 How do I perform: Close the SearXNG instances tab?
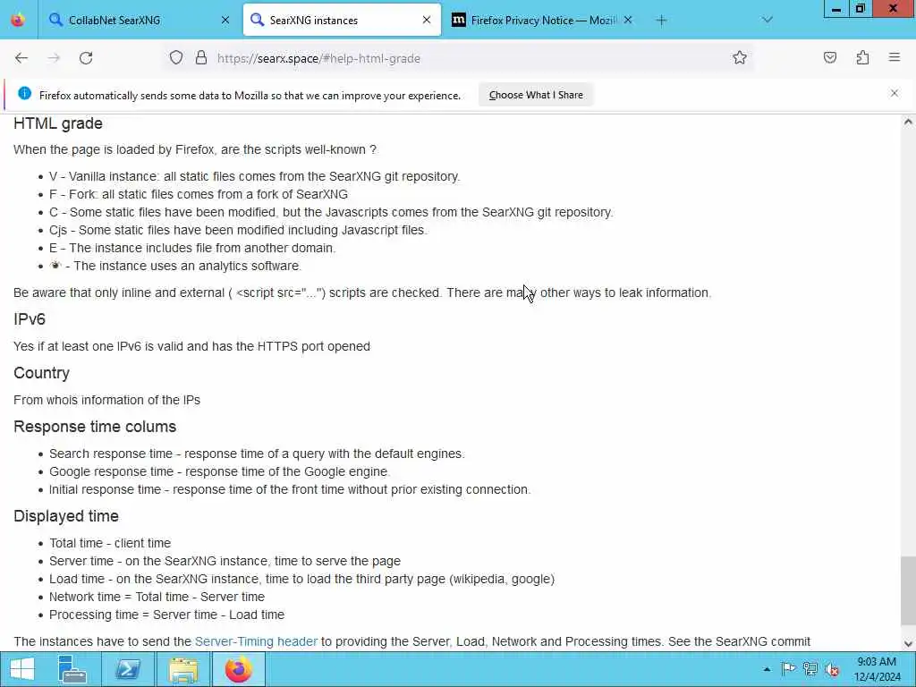click(427, 20)
